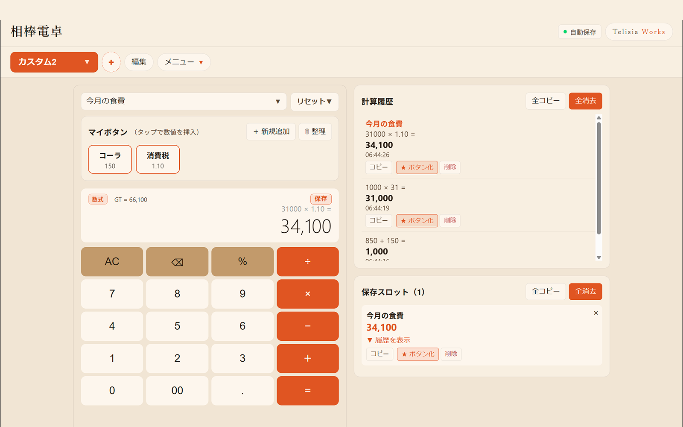Click ★ボタン化 for the 31,000 history entry

click(417, 221)
